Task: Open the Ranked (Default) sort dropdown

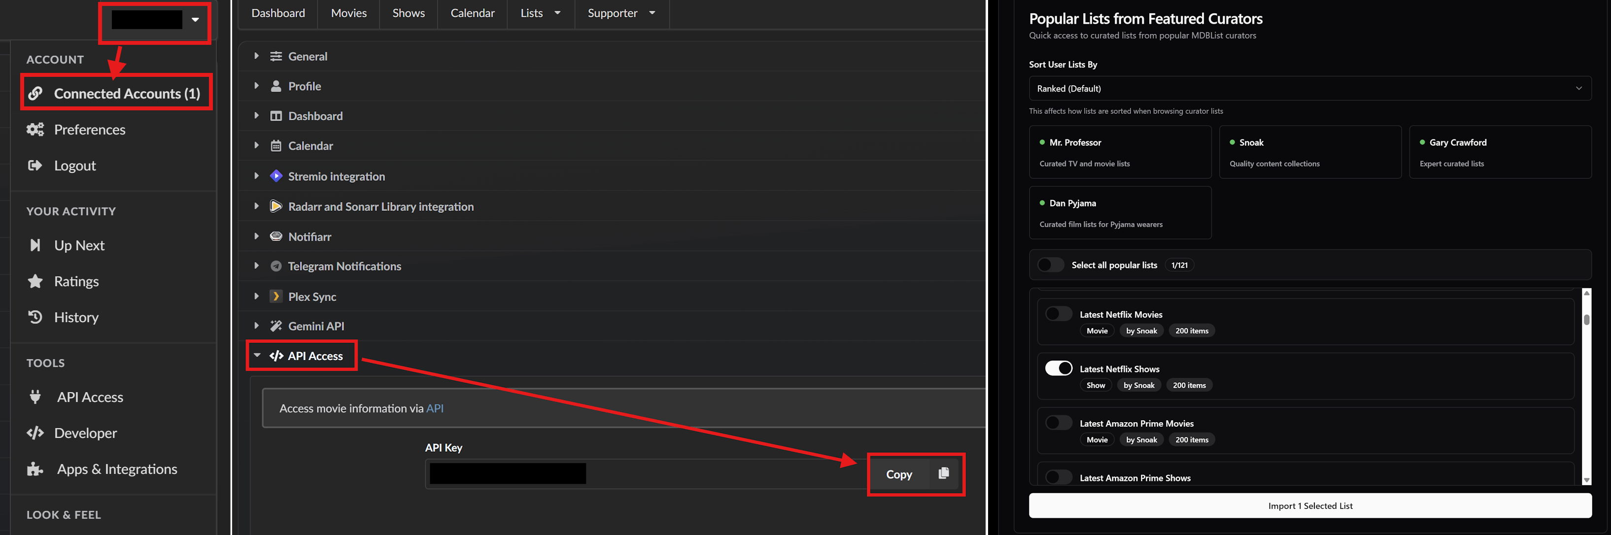Action: (x=1309, y=89)
